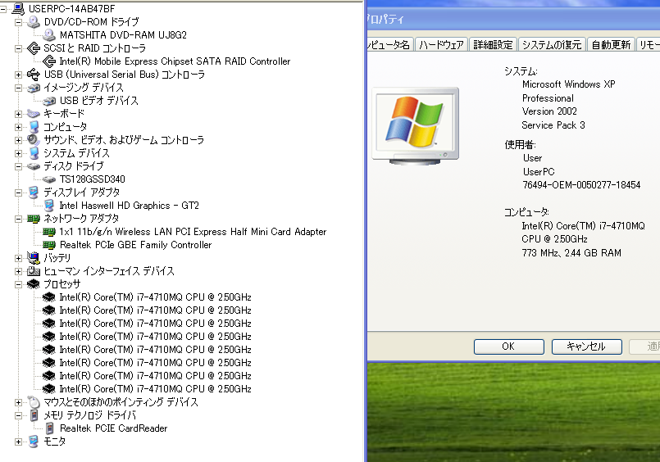
Task: Select the MATSHITA DVD-RAM UJ8G2 label
Action: 123,35
